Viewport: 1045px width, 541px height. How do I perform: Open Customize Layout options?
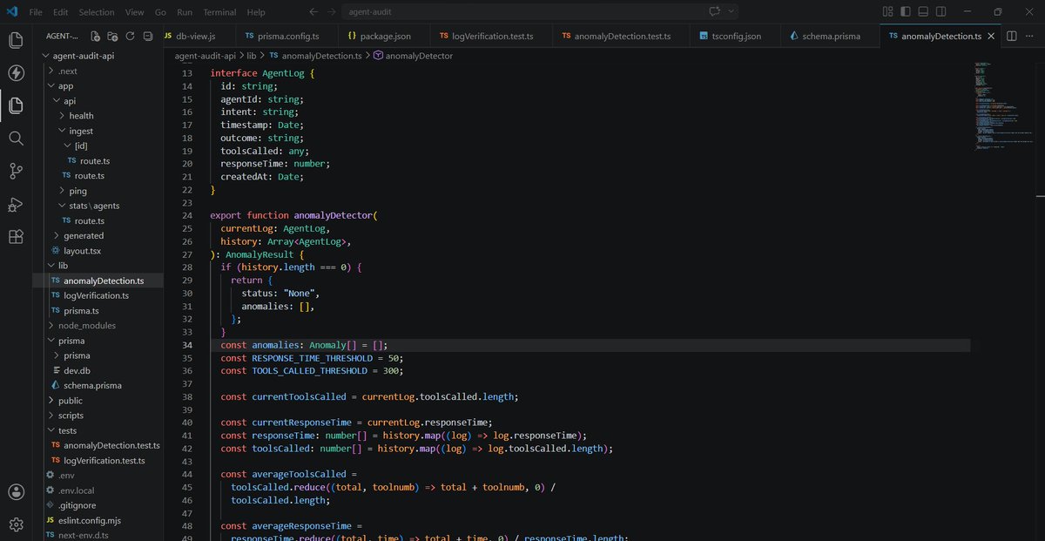(887, 12)
